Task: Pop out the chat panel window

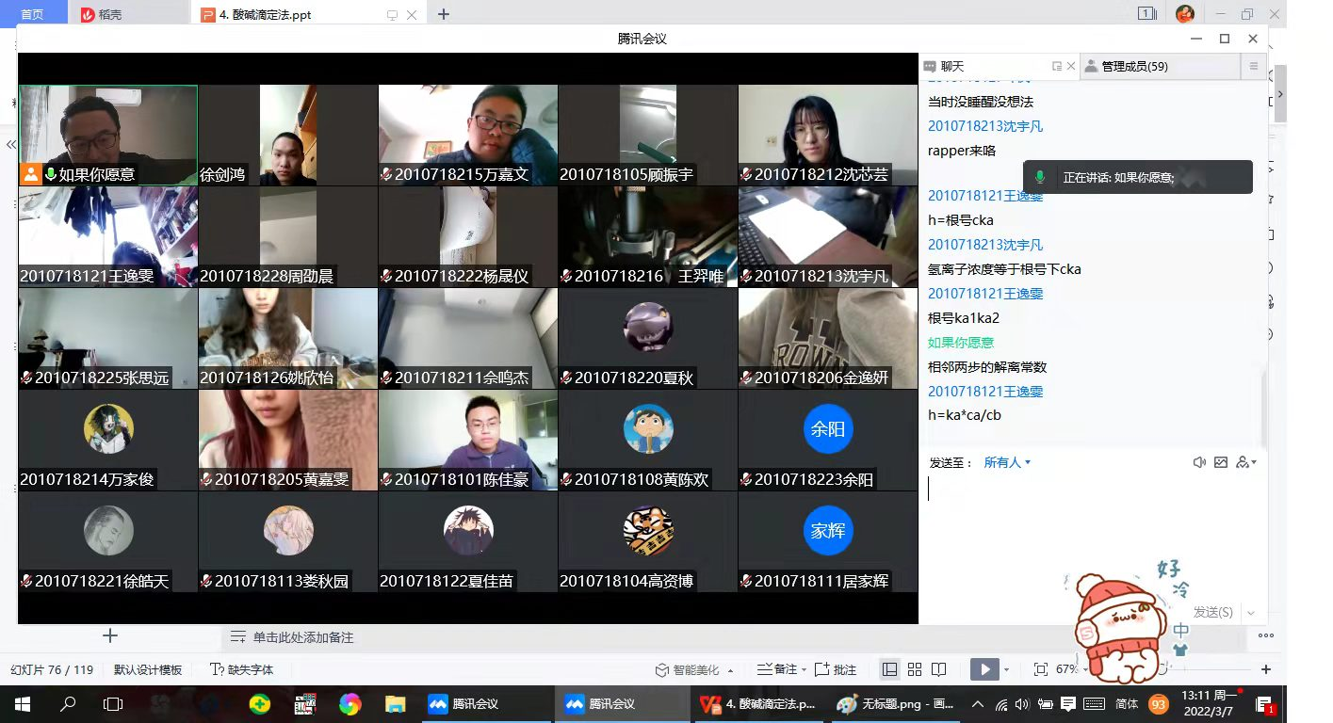Action: pyautogui.click(x=1056, y=66)
